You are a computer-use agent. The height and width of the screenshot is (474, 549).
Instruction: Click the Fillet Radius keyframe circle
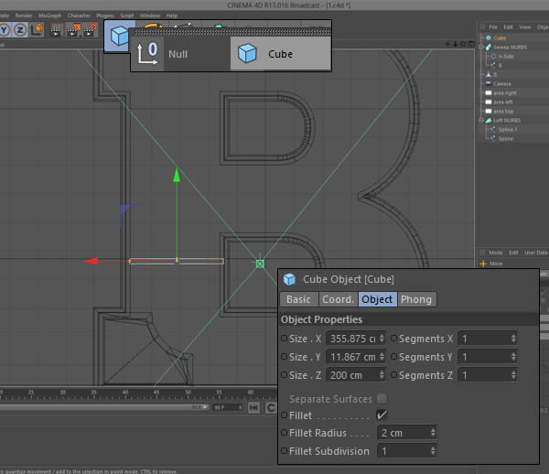tap(285, 432)
